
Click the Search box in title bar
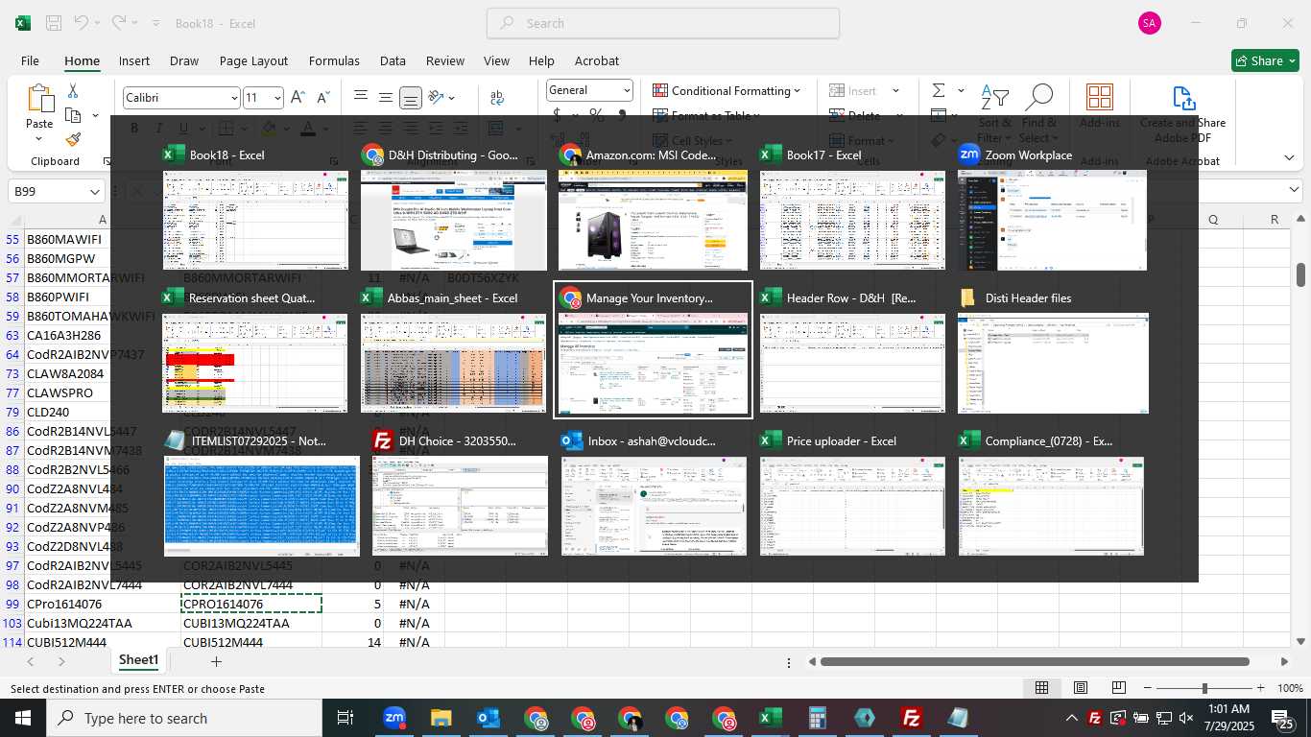[663, 23]
